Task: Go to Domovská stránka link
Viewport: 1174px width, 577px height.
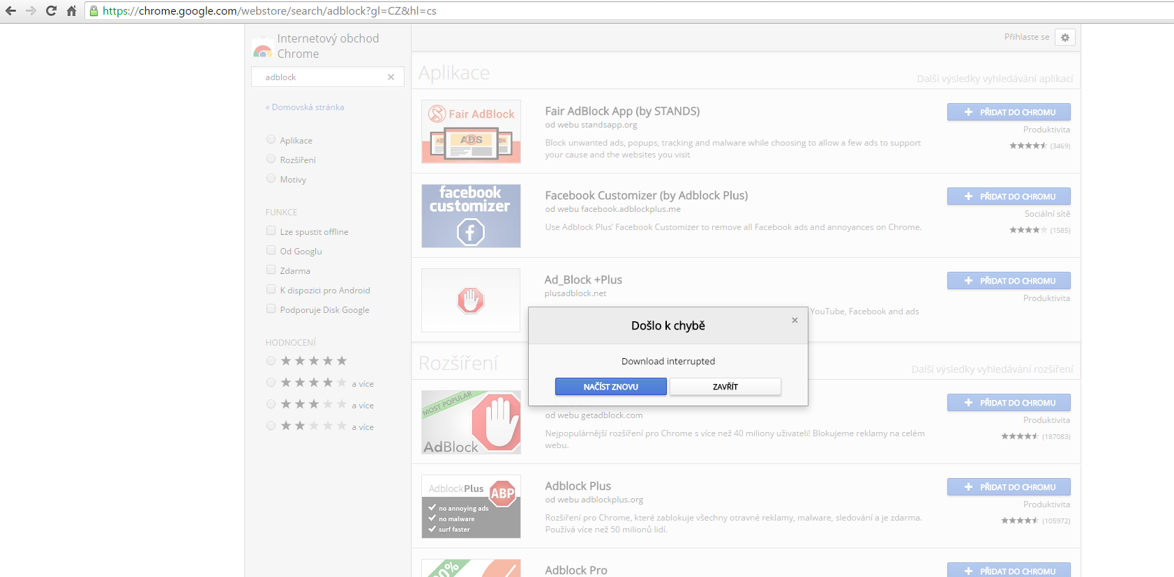Action: pyautogui.click(x=305, y=107)
